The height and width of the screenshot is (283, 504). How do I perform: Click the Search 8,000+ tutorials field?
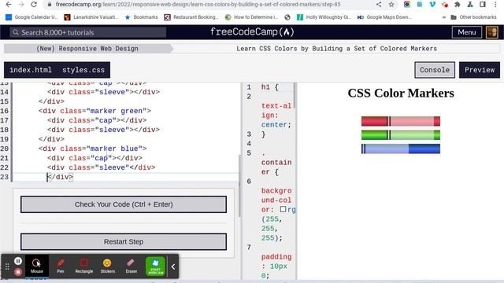(x=88, y=32)
